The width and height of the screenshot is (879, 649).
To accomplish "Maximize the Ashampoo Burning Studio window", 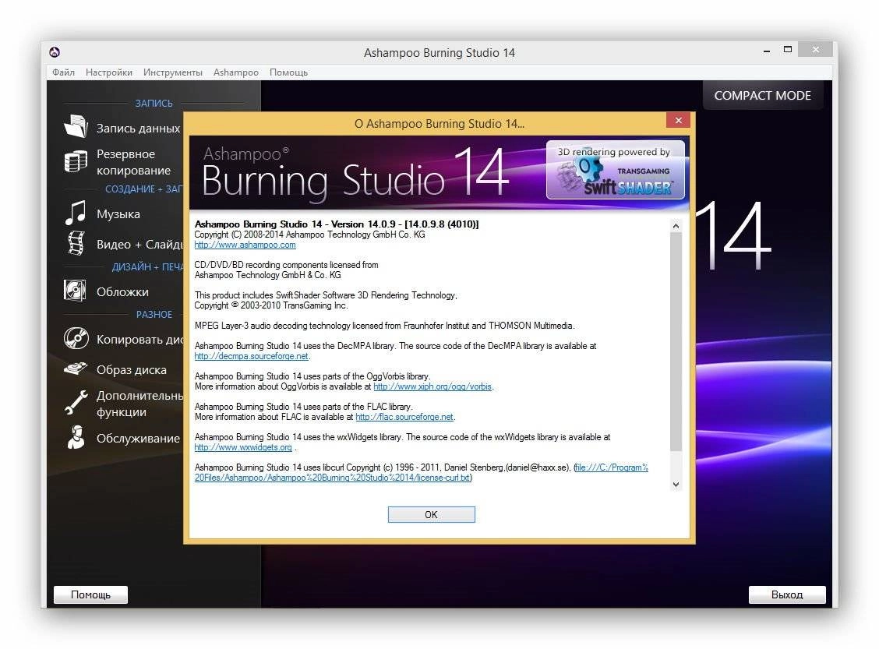I will [x=788, y=50].
